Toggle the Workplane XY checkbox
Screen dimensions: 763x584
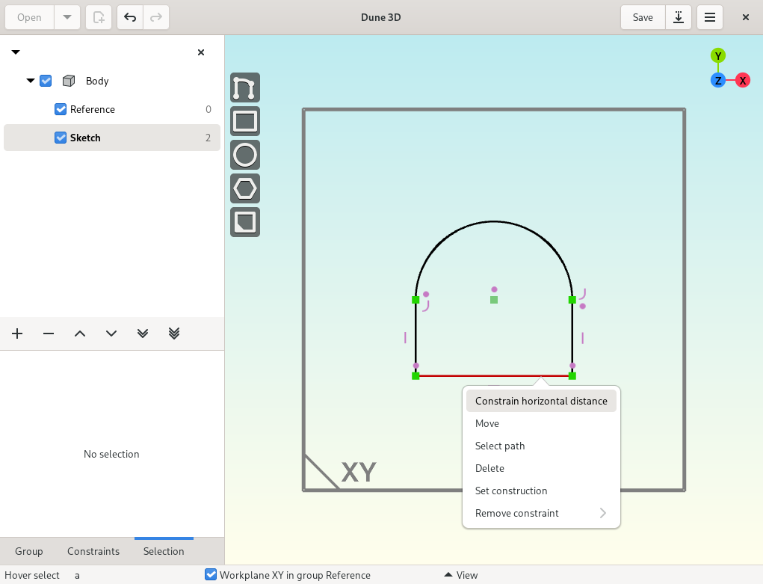click(211, 575)
